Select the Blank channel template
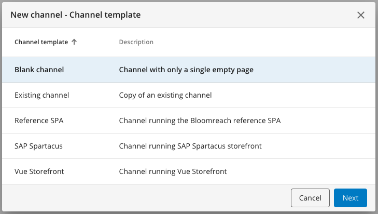Screen dimensions: 378x214 [39, 70]
